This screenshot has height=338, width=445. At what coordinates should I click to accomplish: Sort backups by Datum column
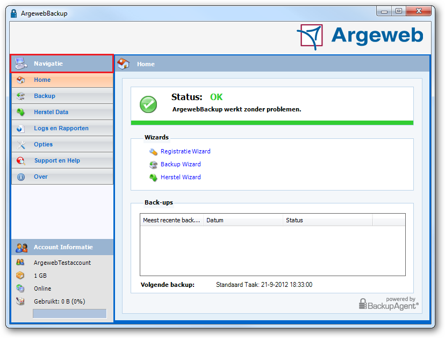[x=243, y=220]
